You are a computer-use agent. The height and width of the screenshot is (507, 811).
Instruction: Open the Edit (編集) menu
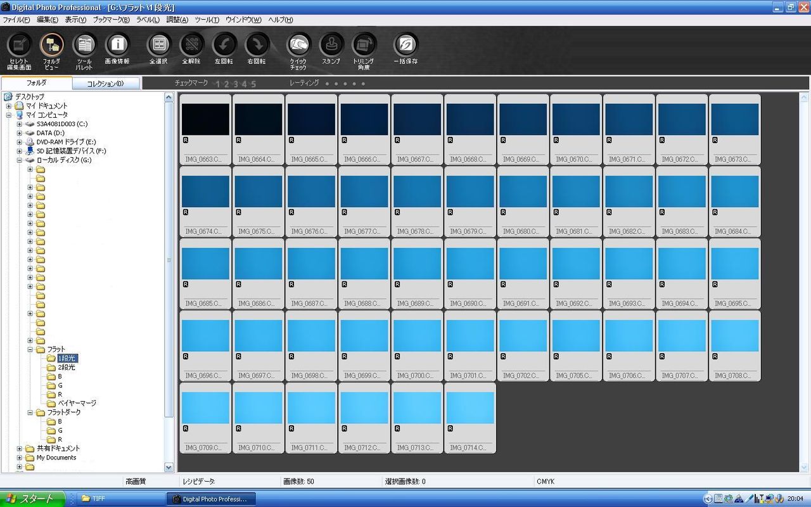(x=48, y=20)
